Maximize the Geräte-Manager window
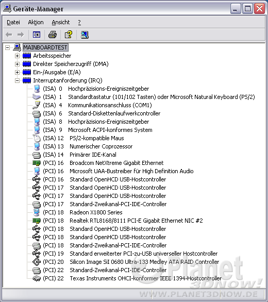The width and height of the screenshot is (268, 302). click(x=247, y=9)
